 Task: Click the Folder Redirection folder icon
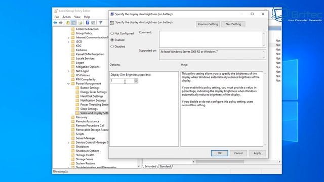73,29
